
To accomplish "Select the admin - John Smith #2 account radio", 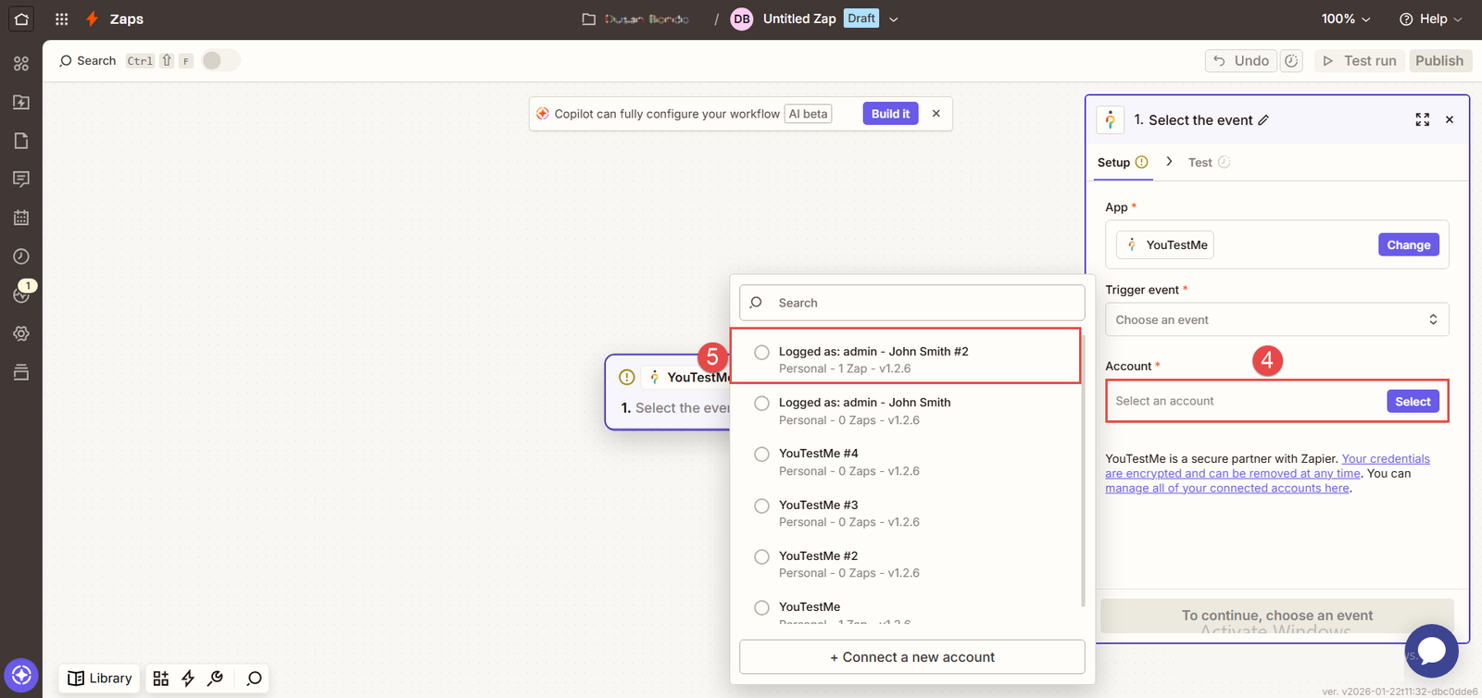I will tap(761, 353).
